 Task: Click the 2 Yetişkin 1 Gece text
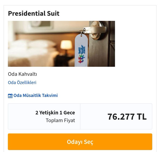coord(55,113)
